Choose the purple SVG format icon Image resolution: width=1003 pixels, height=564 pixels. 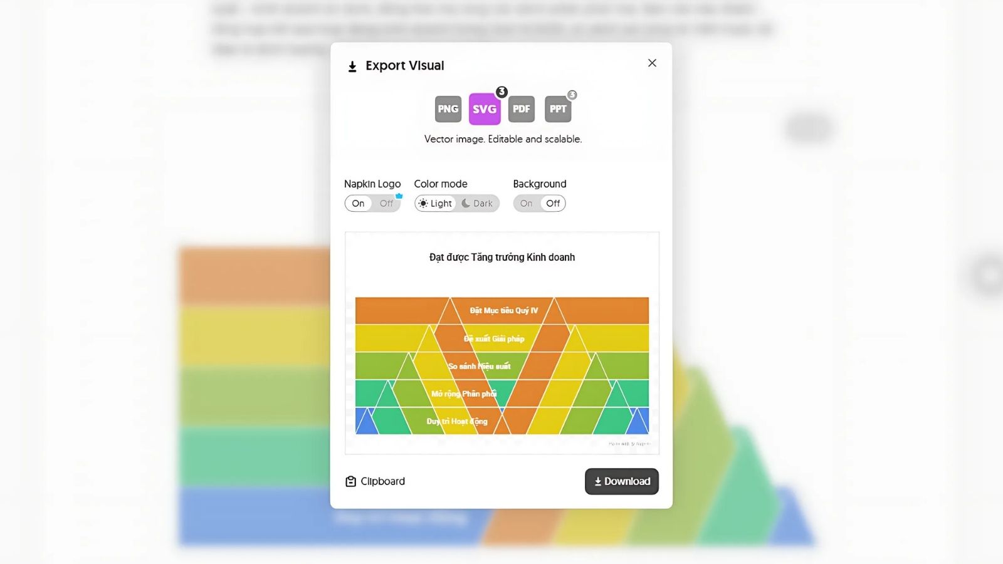pos(484,109)
